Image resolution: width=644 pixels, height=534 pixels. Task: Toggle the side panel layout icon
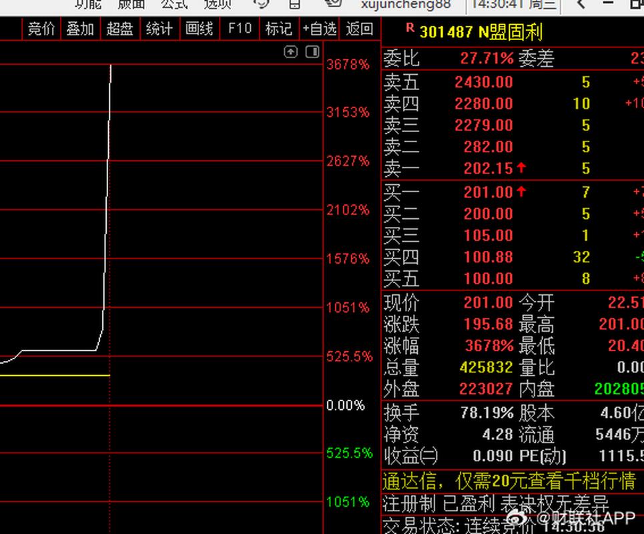click(312, 52)
